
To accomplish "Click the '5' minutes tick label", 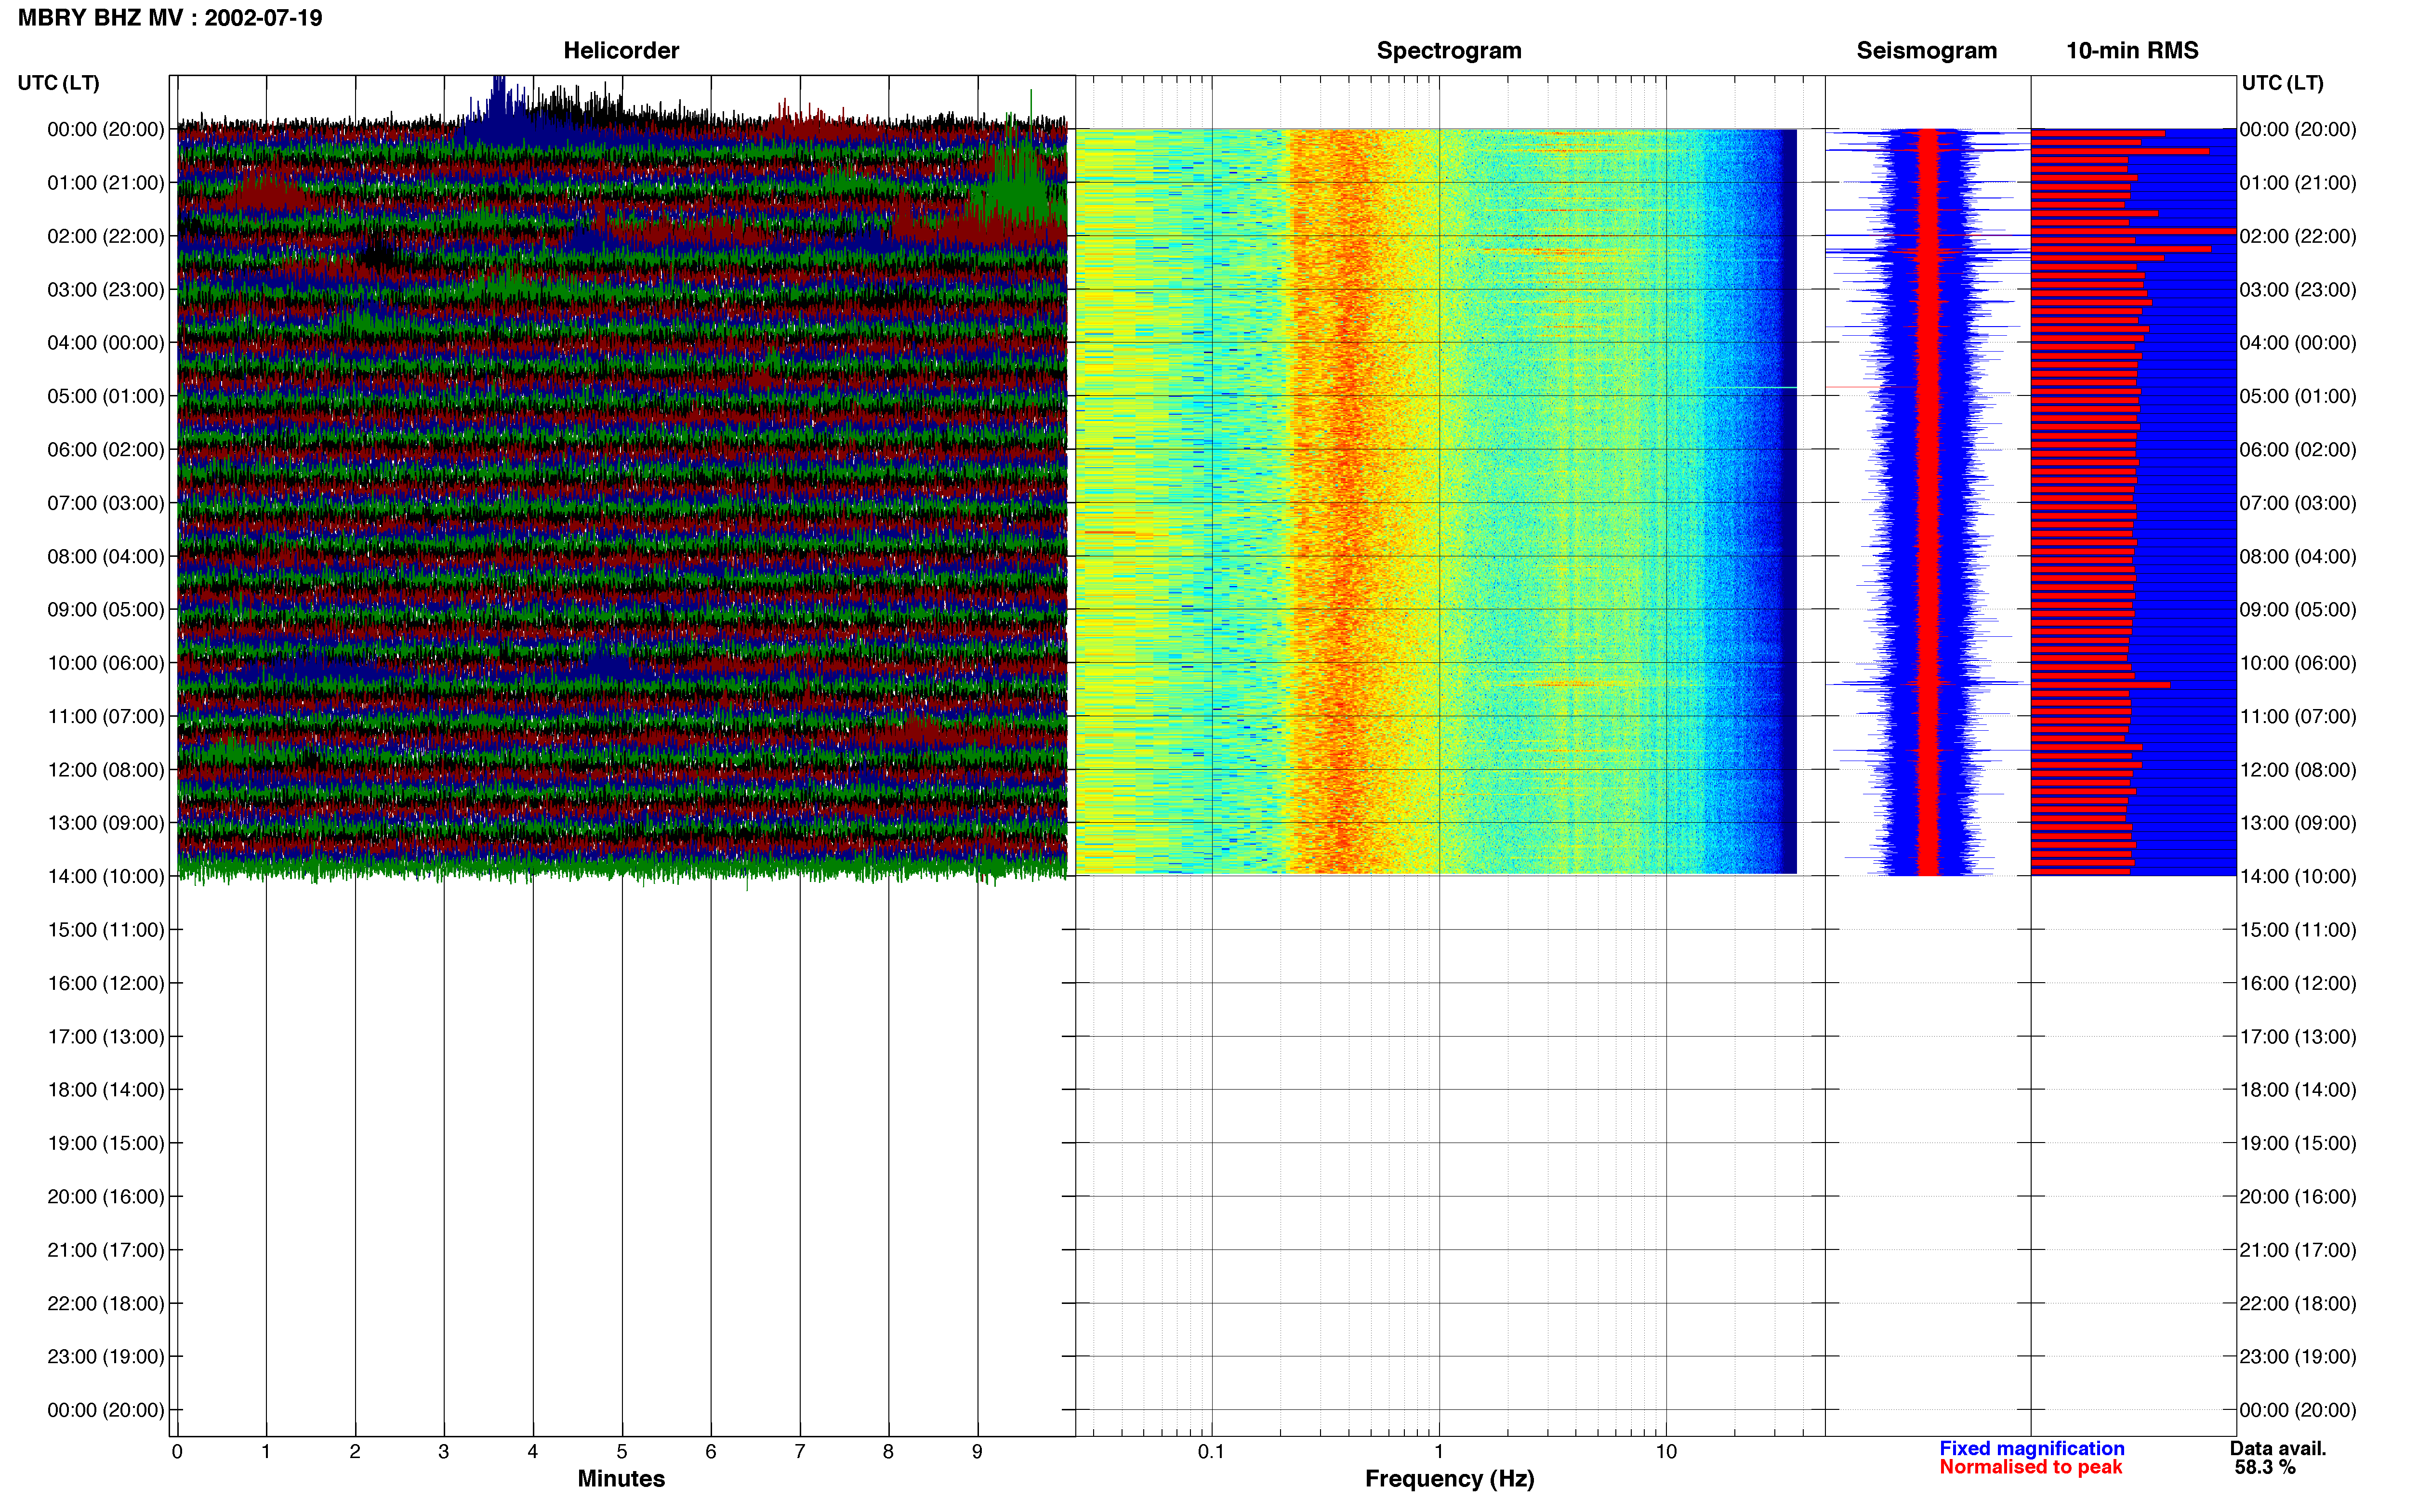I will click(x=622, y=1452).
